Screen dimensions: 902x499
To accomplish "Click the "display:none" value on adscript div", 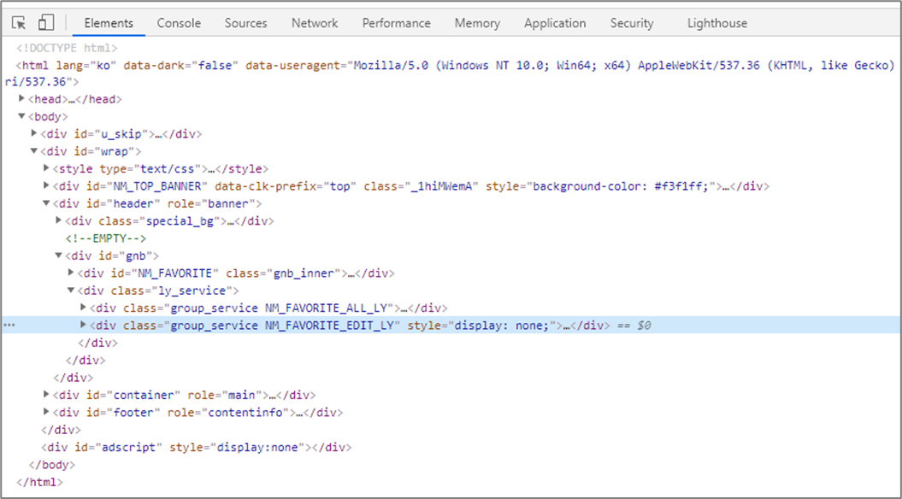I will coord(259,447).
